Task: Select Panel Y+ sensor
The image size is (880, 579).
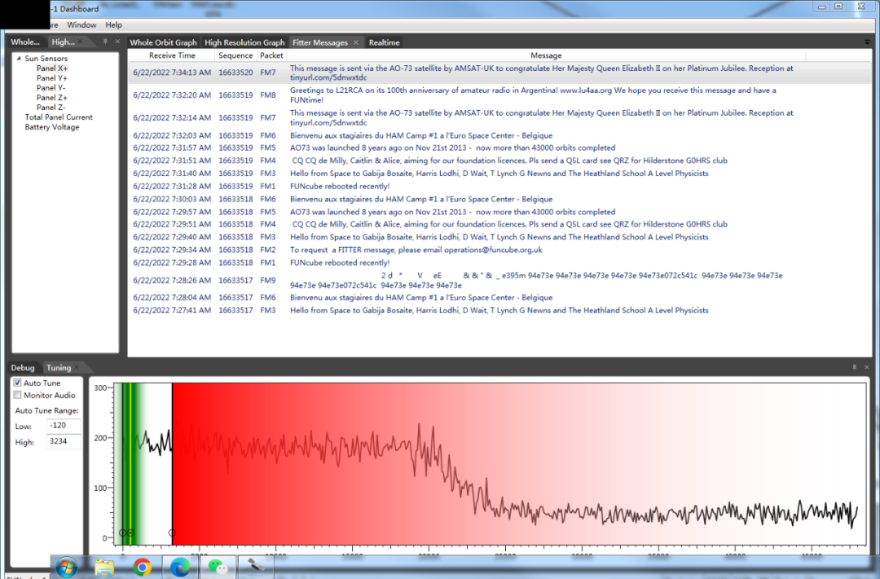Action: tap(51, 78)
